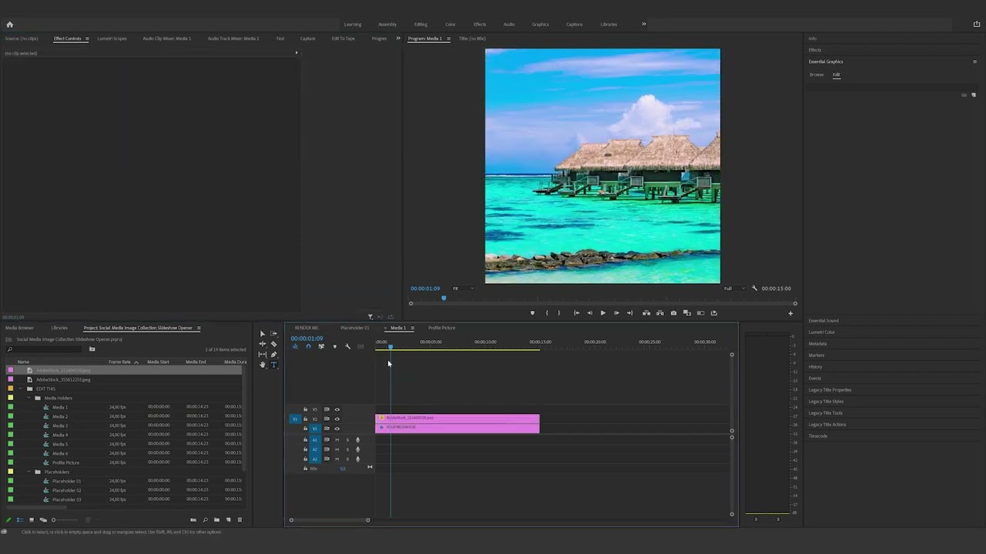Screen dimensions: 986x554
Task: Select the Razor tool
Action: pos(273,344)
